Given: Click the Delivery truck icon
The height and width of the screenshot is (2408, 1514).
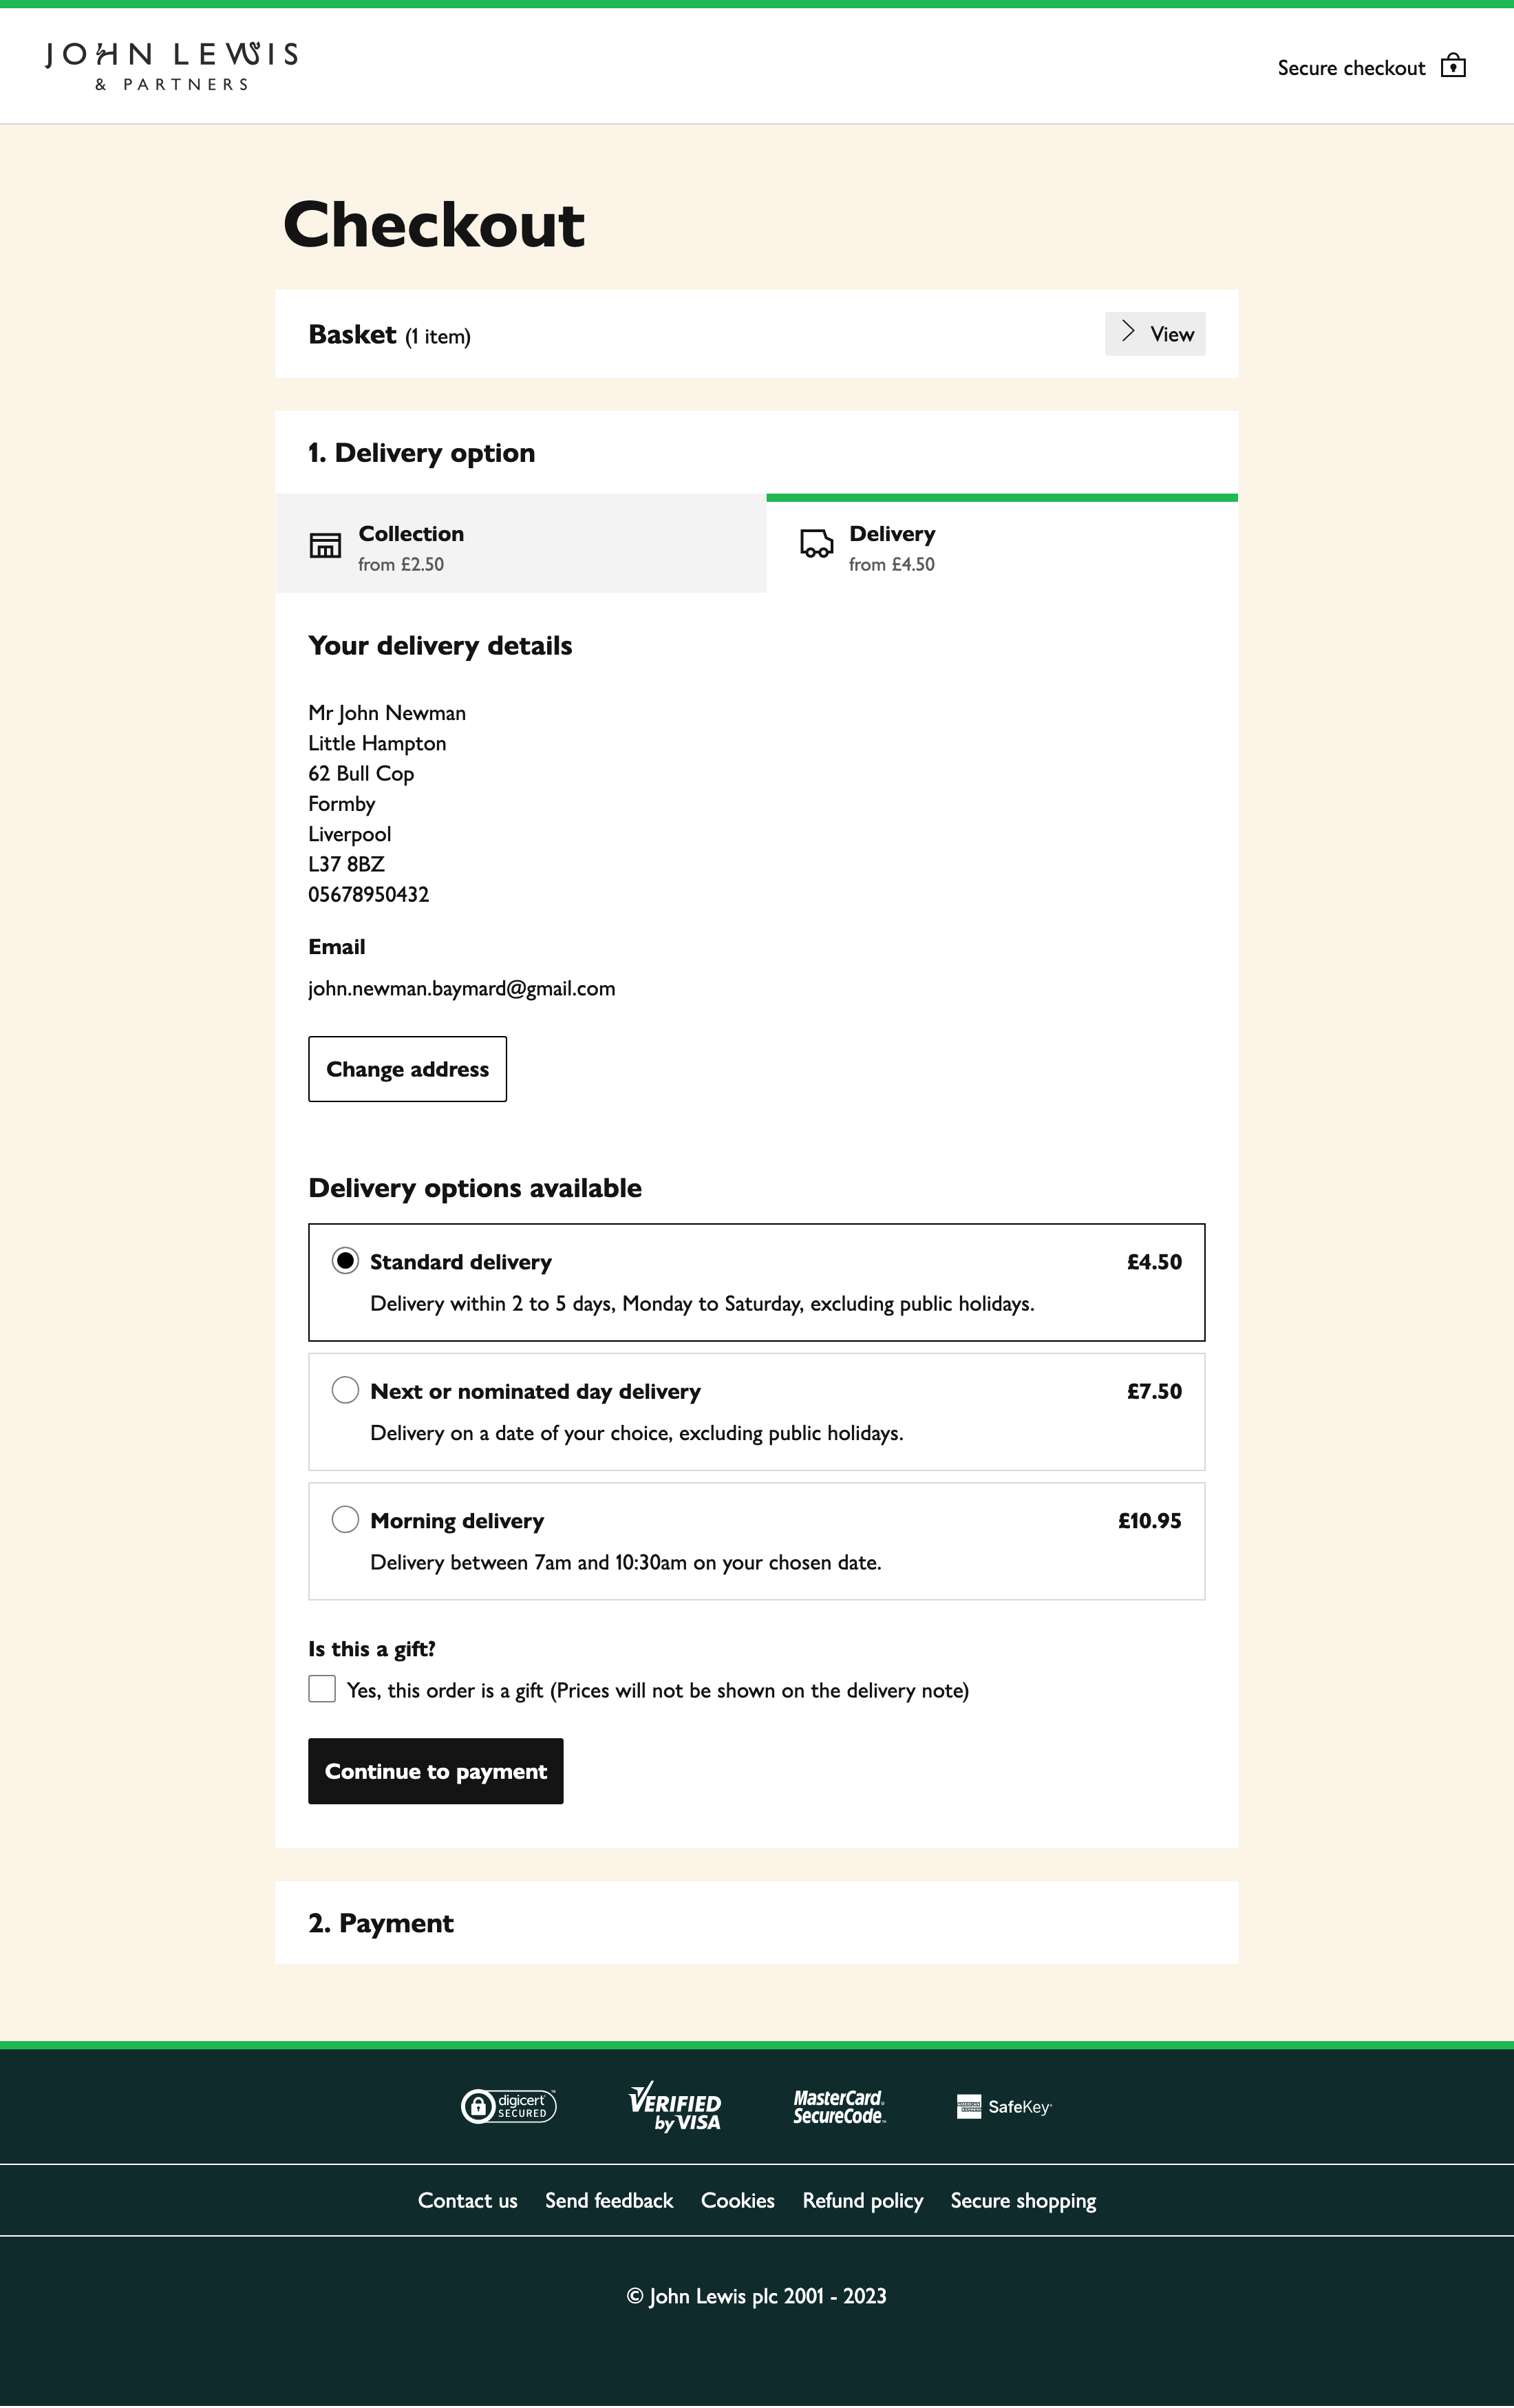Looking at the screenshot, I should coord(815,544).
